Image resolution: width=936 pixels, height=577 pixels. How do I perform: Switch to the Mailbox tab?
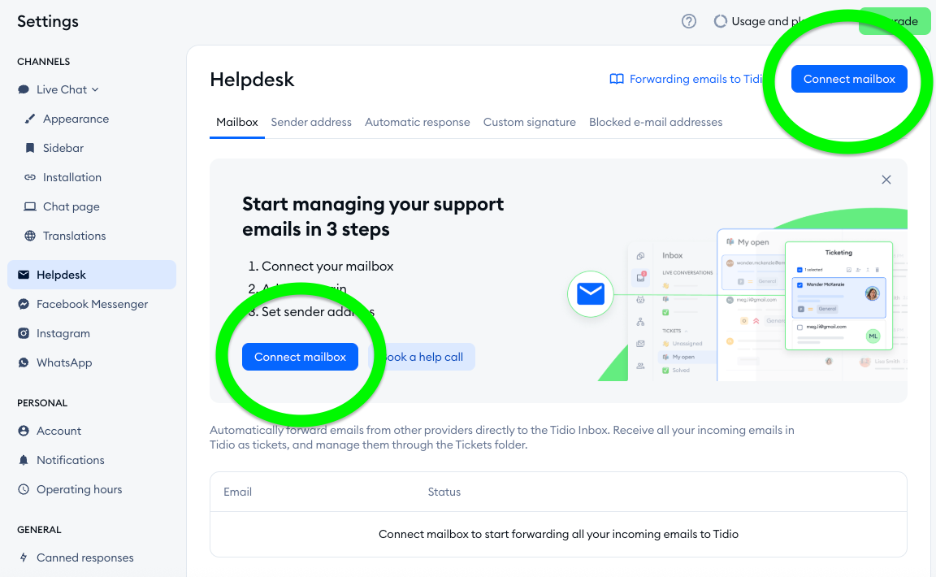click(x=237, y=122)
